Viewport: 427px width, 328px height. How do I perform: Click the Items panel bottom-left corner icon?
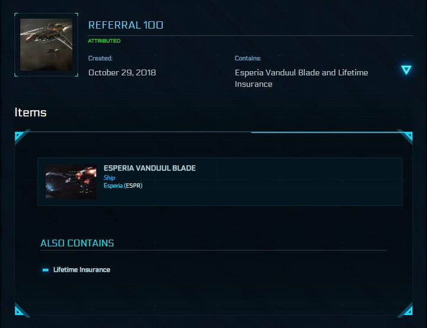click(21, 310)
